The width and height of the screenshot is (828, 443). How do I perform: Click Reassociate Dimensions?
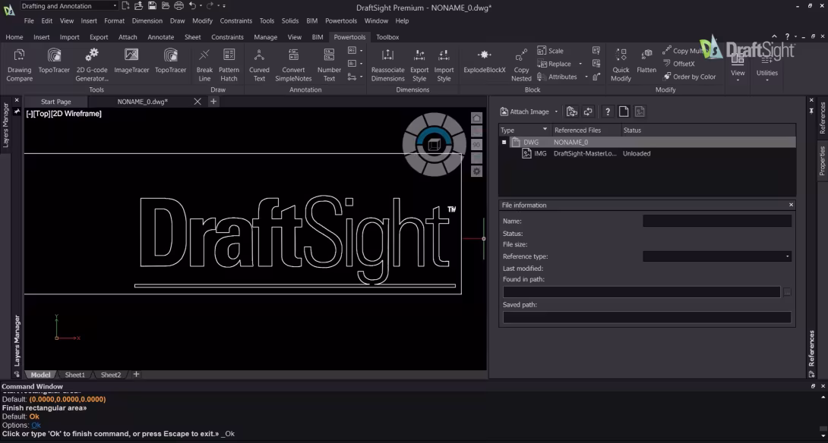387,65
